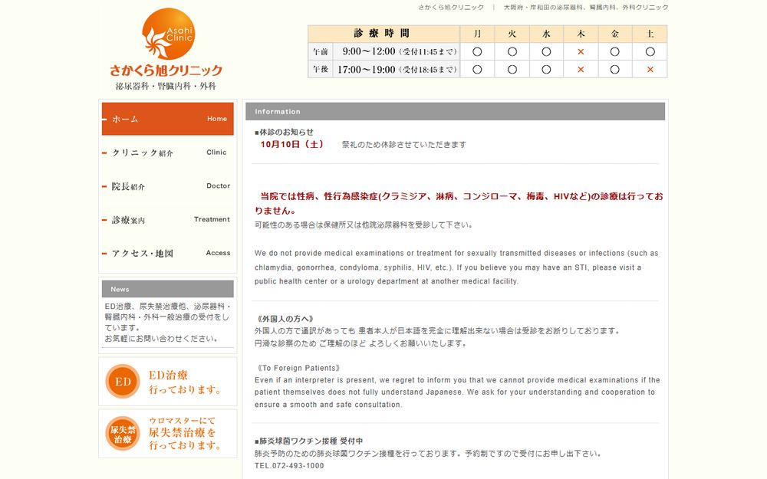Click the Monday morning circle mark
The height and width of the screenshot is (479, 767).
point(477,51)
